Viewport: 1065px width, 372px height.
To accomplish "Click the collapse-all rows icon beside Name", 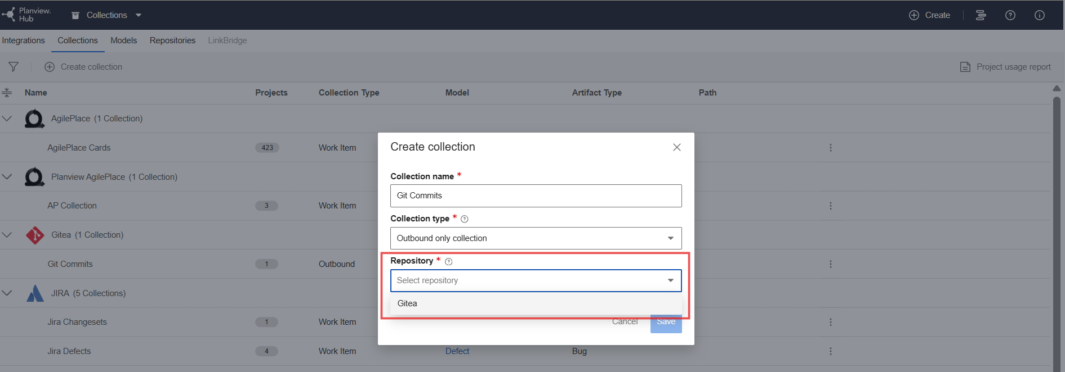I will 7,93.
